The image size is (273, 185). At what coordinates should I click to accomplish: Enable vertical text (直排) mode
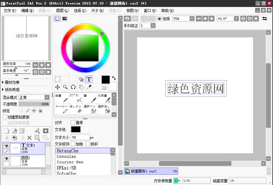(72, 123)
